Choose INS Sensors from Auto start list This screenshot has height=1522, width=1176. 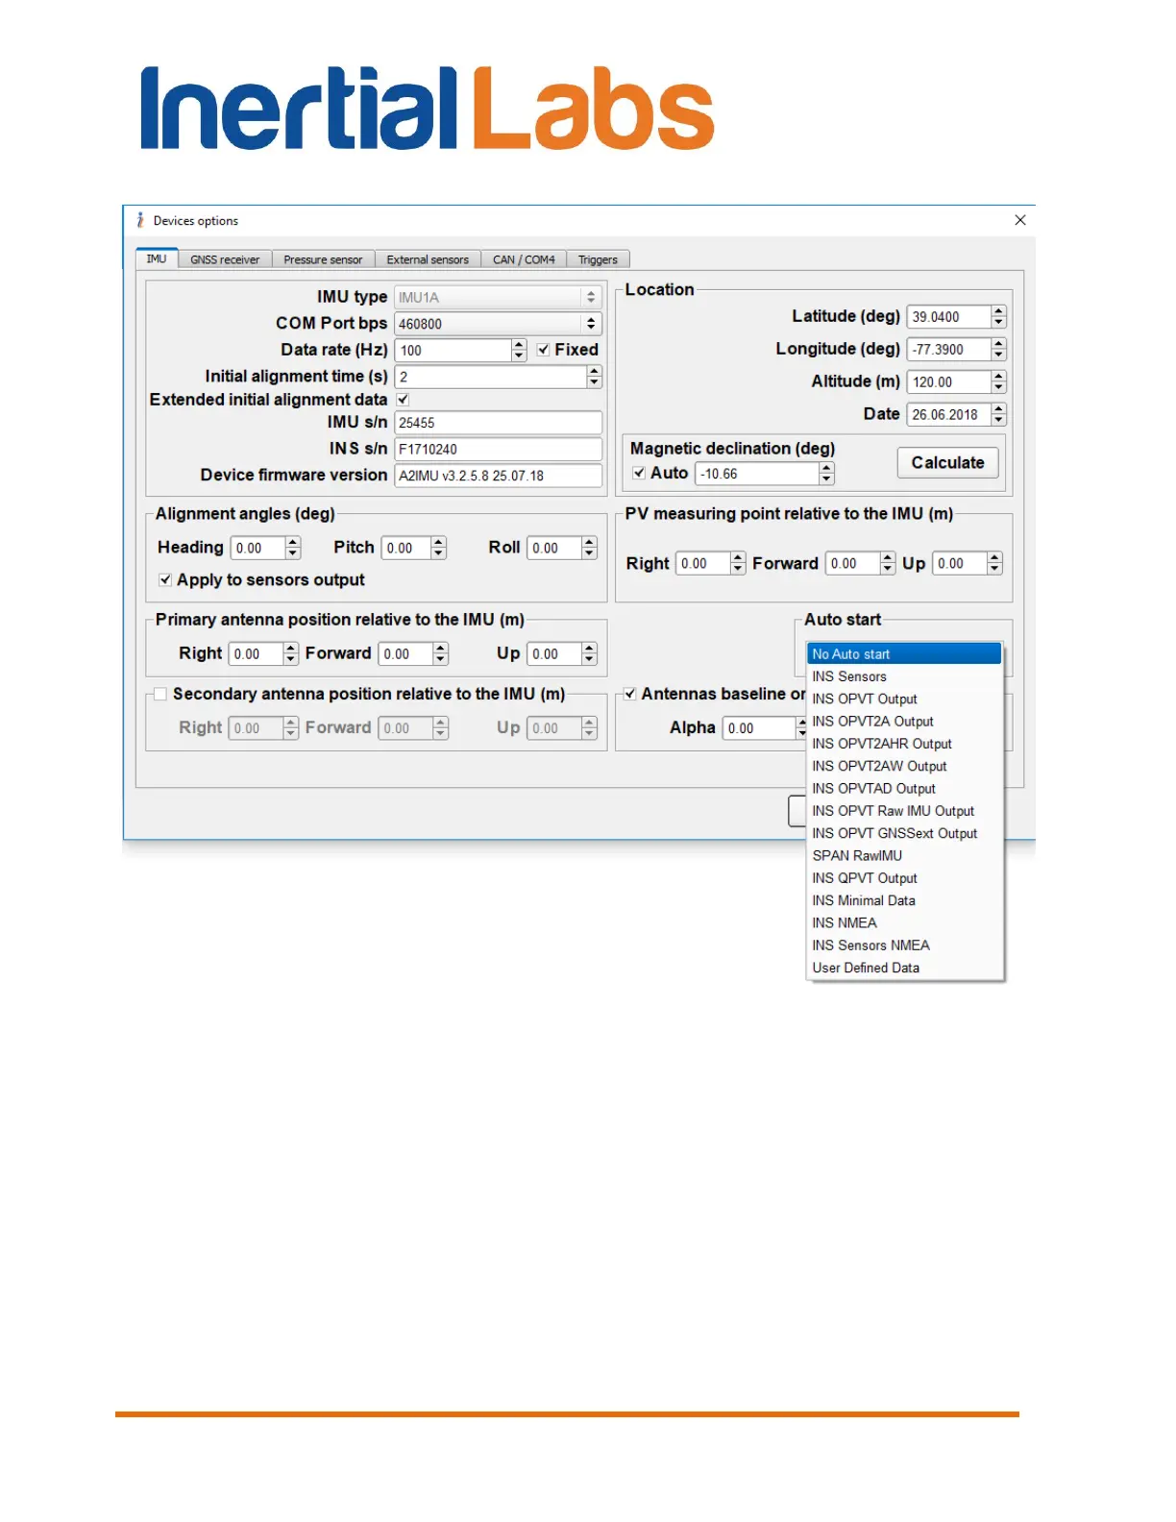904,676
